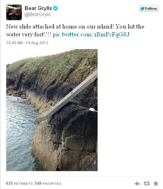Enlarge the cliff slide photo
Image resolution: width=163 pixels, height=189 pixels.
click(52, 110)
